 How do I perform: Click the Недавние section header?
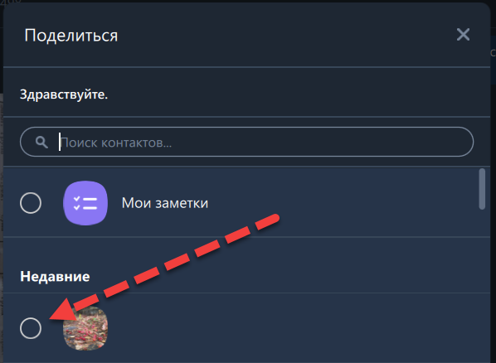(55, 277)
